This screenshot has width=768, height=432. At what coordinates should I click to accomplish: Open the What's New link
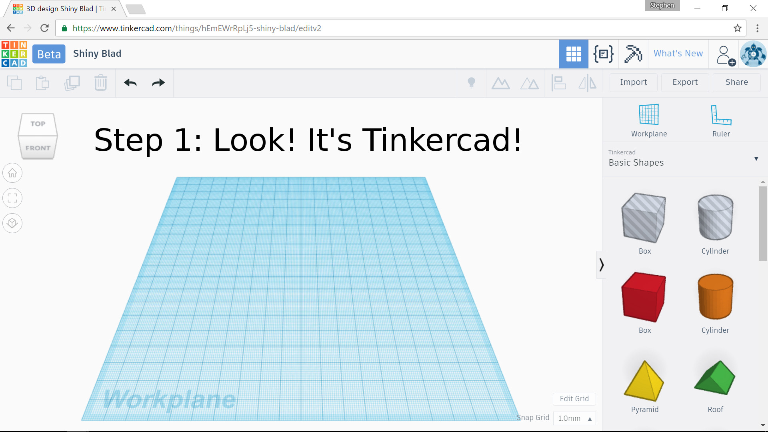tap(678, 54)
